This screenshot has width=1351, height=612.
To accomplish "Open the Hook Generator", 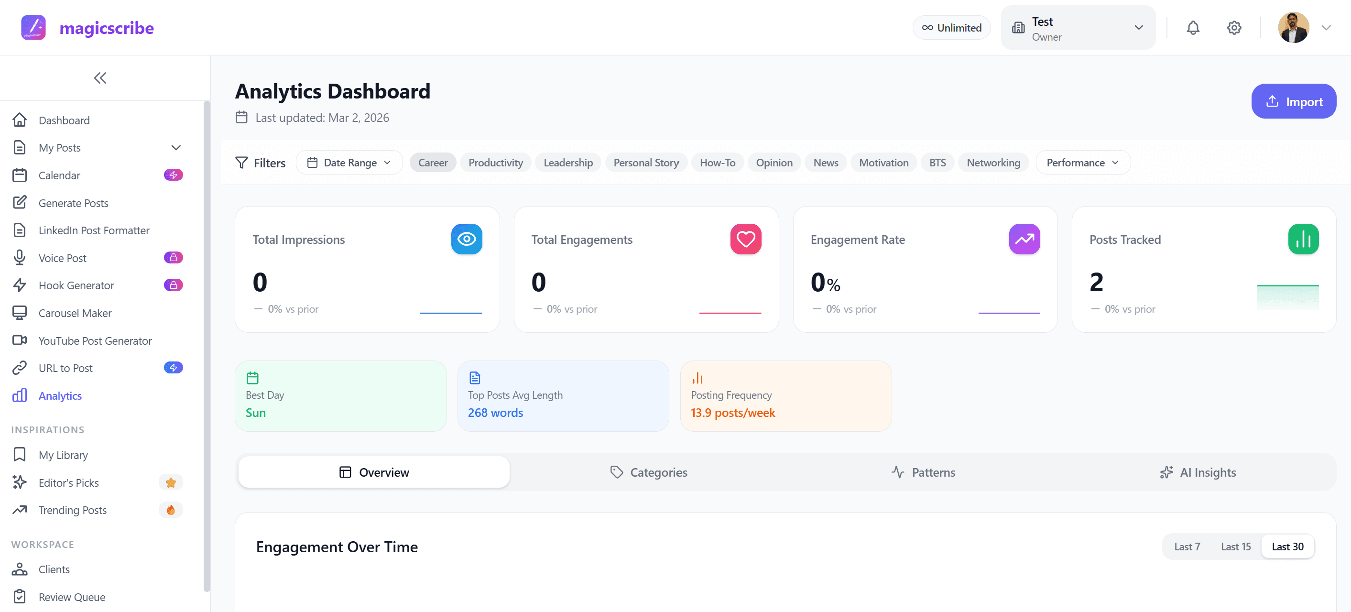I will point(76,285).
